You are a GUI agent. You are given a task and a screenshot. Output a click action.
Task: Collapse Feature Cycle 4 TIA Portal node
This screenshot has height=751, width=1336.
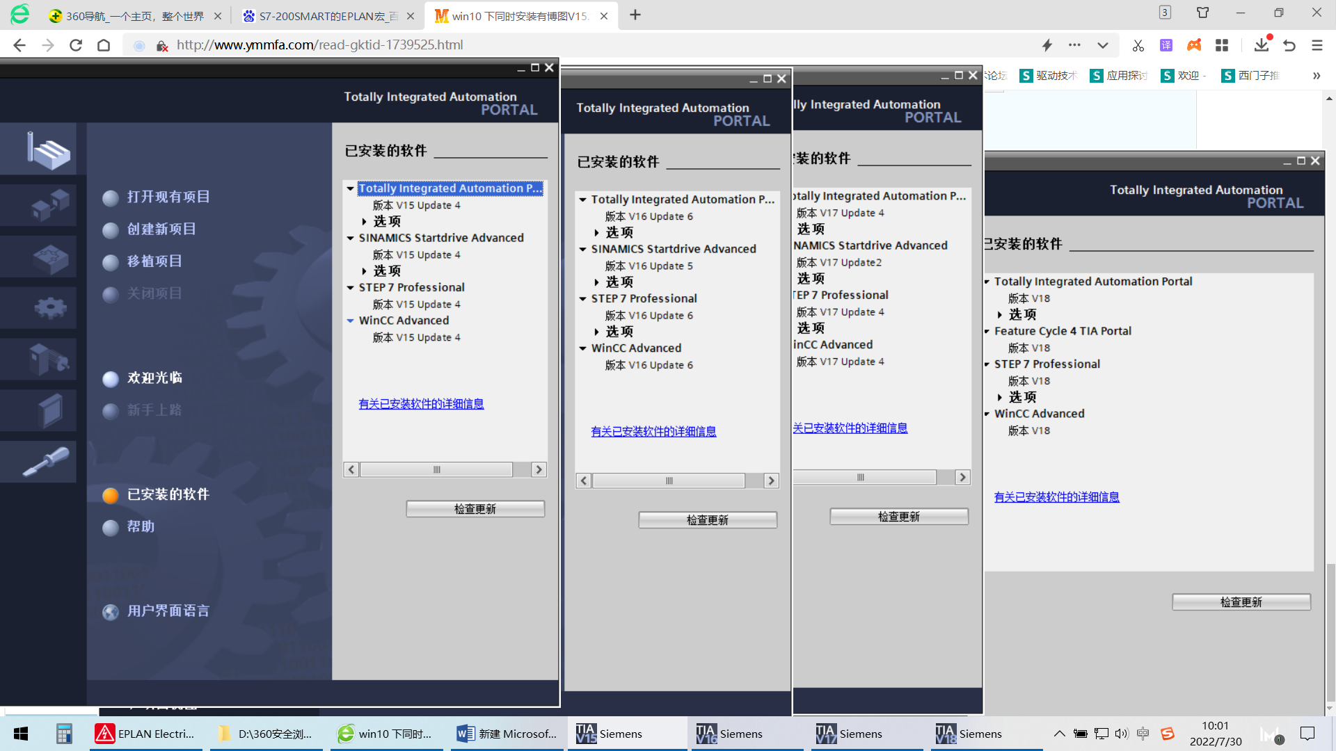pyautogui.click(x=987, y=331)
